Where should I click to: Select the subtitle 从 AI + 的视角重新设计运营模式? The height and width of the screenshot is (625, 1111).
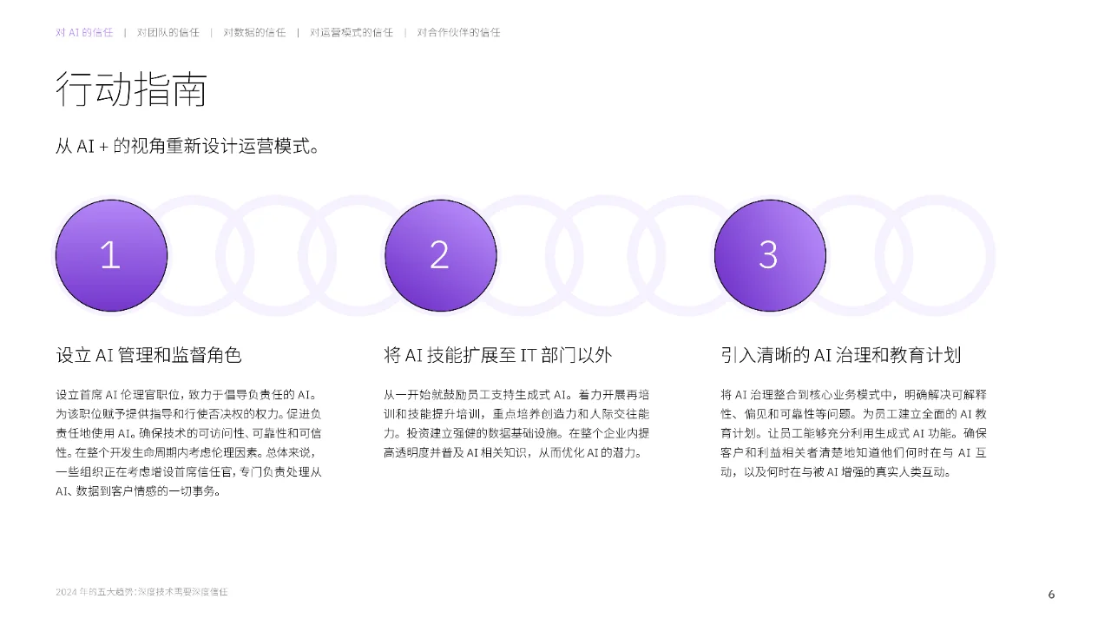click(187, 147)
